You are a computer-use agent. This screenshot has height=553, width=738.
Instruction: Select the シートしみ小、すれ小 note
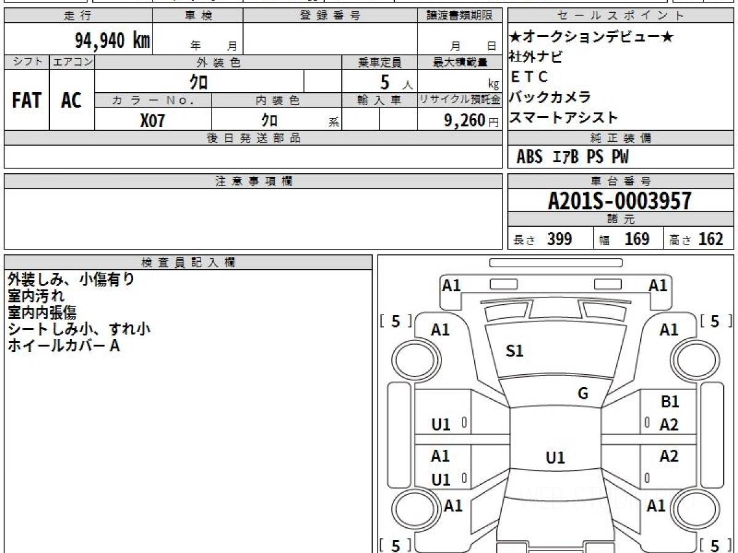79,329
